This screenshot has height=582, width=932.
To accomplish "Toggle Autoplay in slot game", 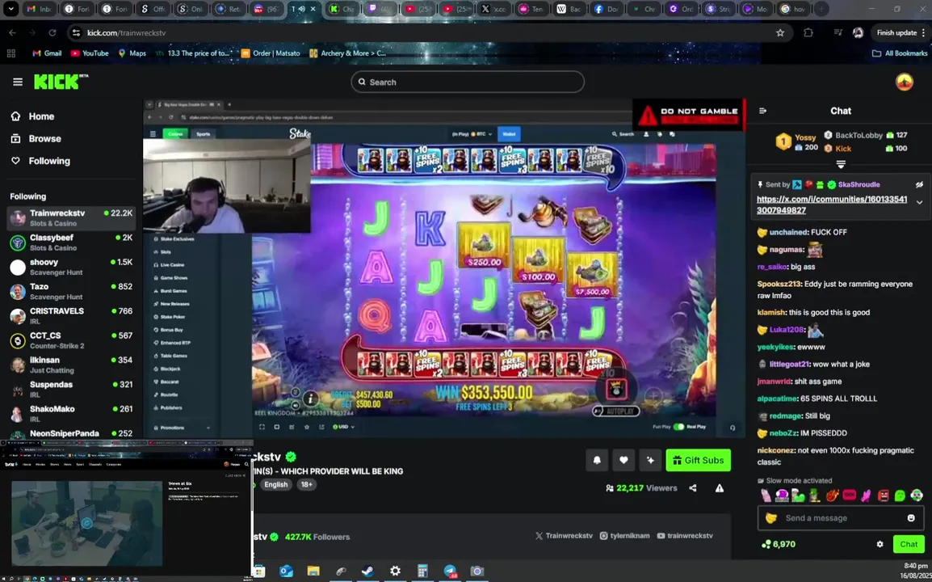I will pyautogui.click(x=616, y=411).
